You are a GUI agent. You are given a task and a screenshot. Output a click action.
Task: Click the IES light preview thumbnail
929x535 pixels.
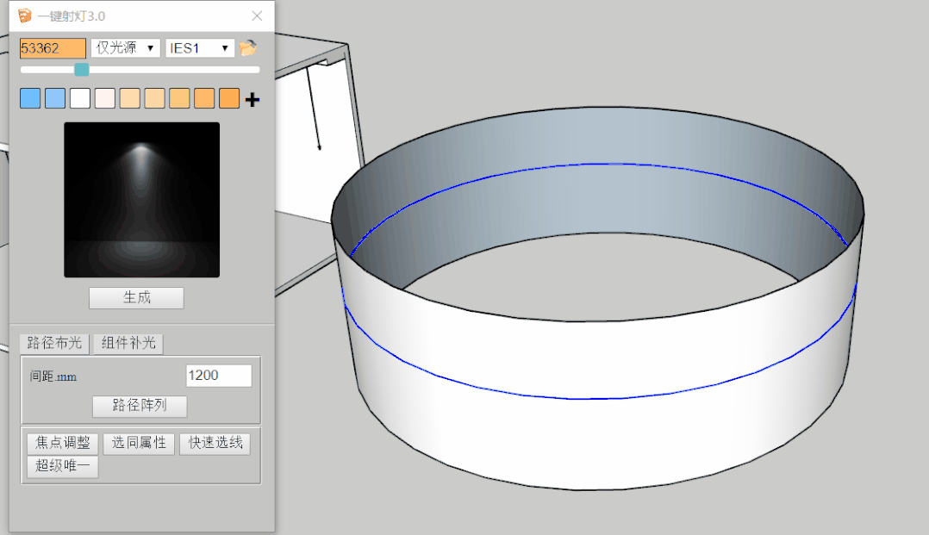click(141, 200)
